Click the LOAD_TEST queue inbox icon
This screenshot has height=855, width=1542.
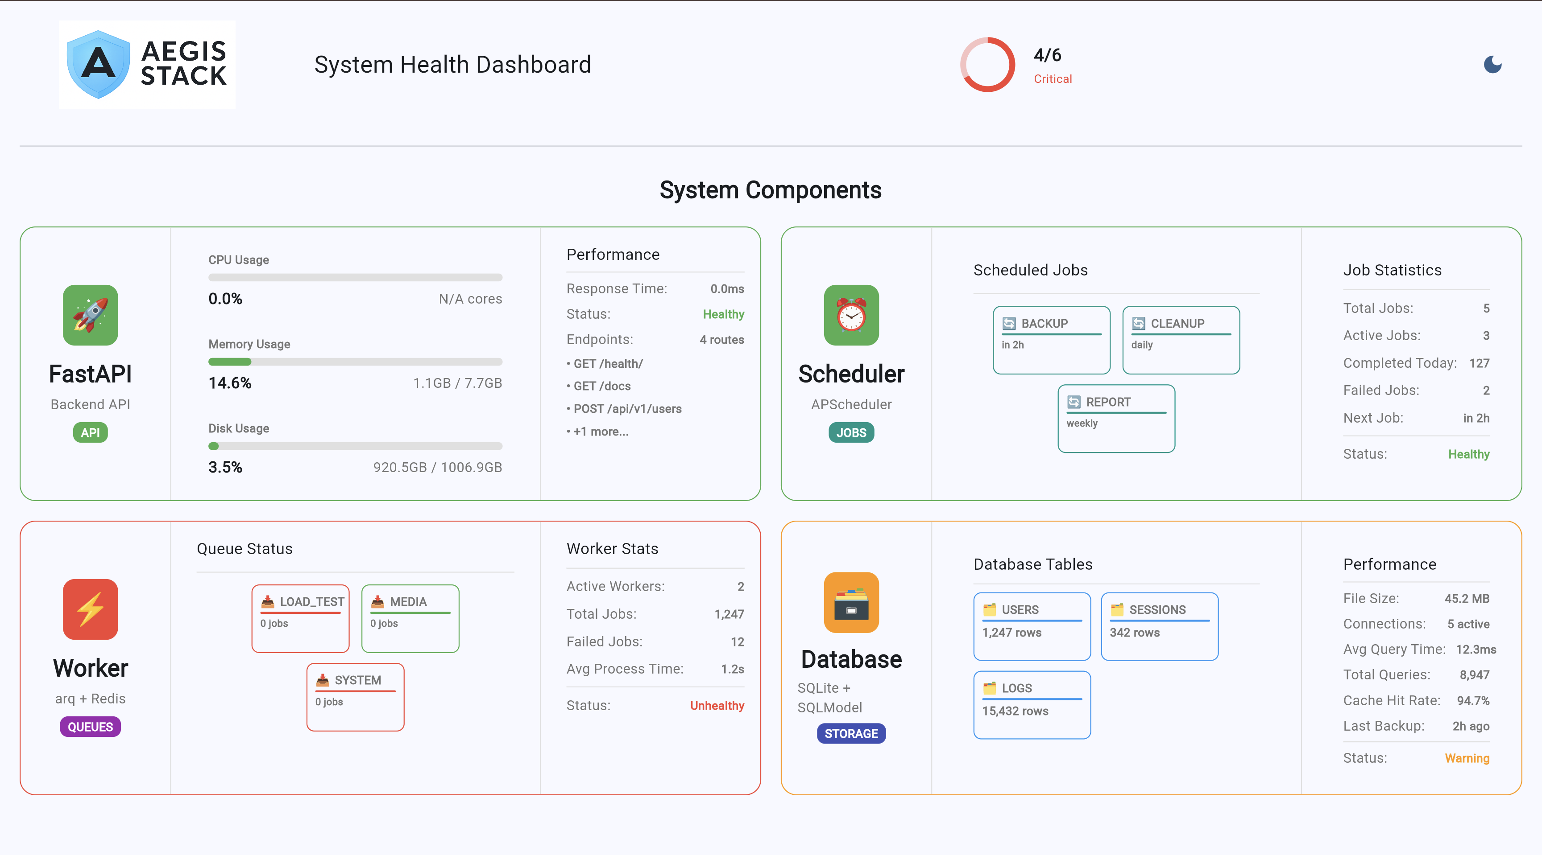[268, 601]
